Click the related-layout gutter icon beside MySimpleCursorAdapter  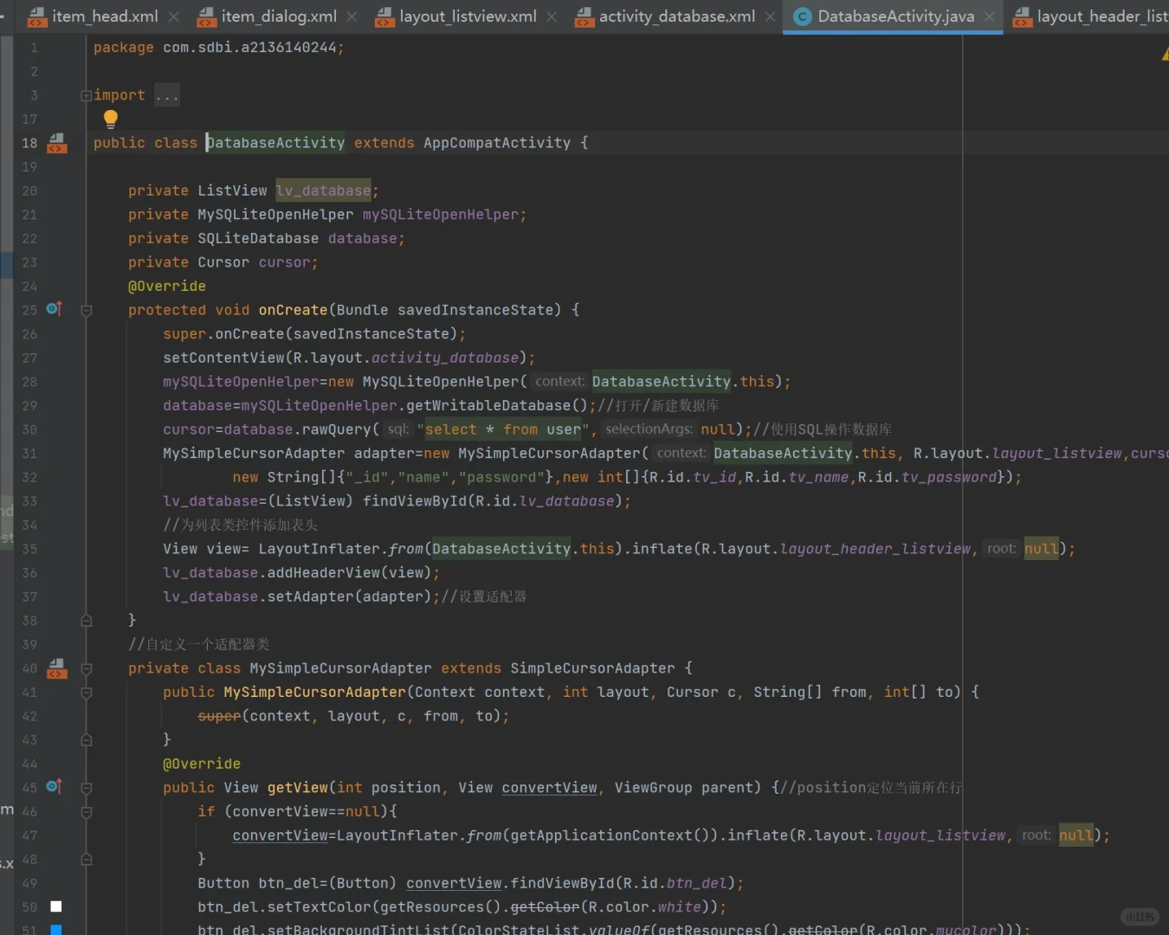[56, 667]
